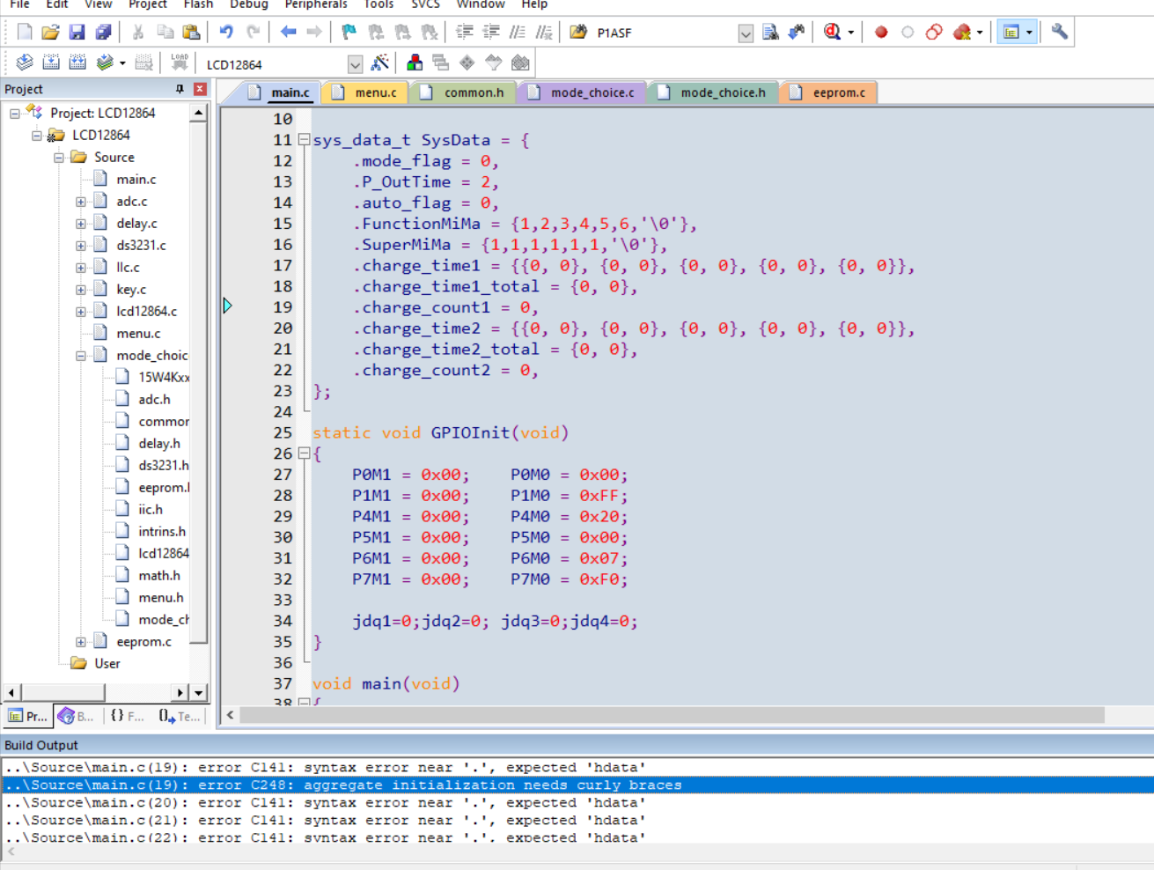
Task: Select the User folder in the tree
Action: pyautogui.click(x=107, y=663)
